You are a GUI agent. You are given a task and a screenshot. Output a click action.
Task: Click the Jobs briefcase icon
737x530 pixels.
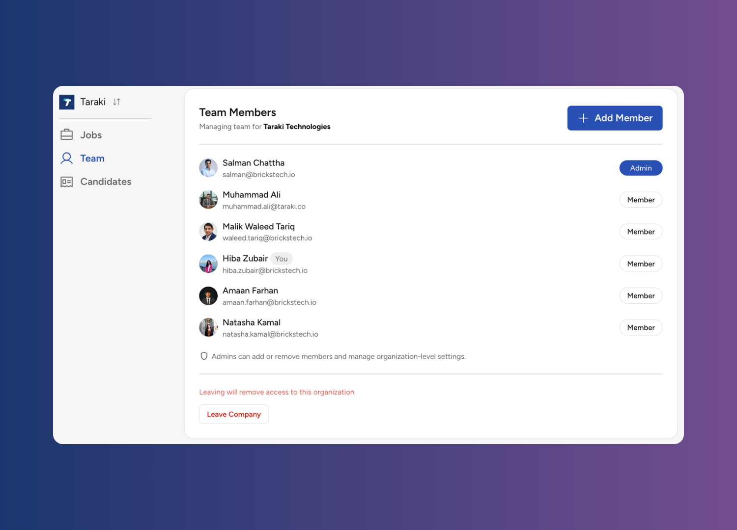(x=67, y=135)
